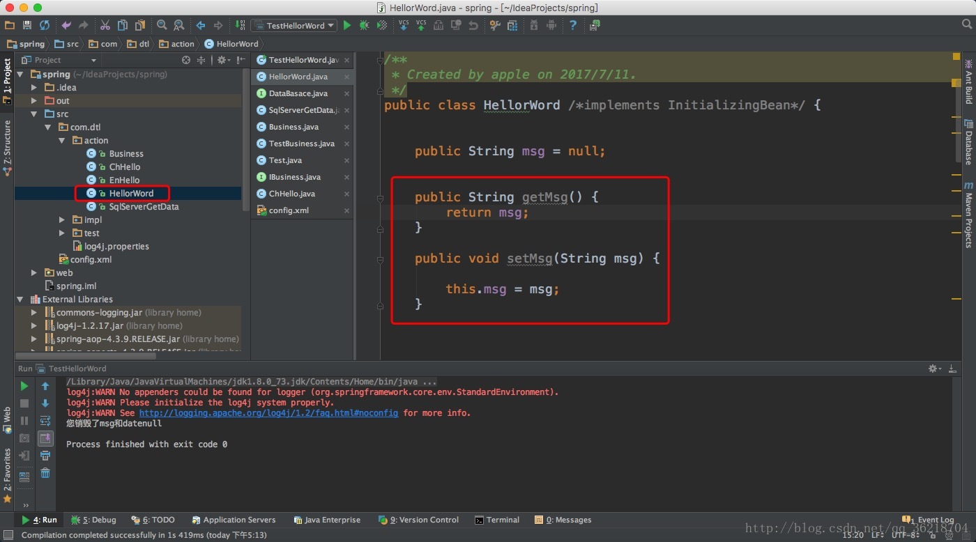
Task: Collapse the action package
Action: [61, 140]
